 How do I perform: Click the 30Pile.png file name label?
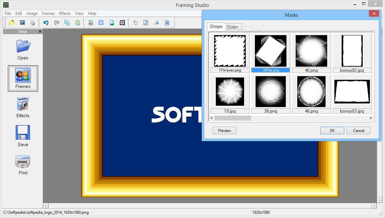(x=271, y=70)
